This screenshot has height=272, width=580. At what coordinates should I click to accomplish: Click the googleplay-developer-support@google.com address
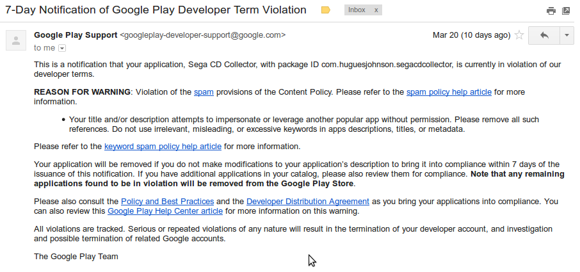pyautogui.click(x=203, y=35)
